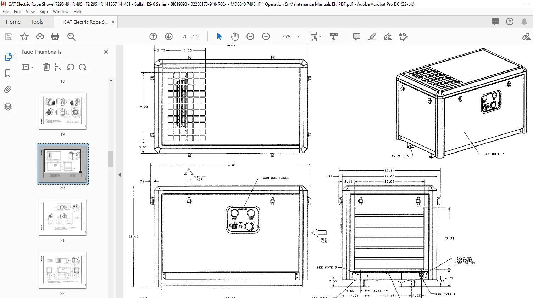533x298 pixels.
Task: Open the View menu
Action: pyautogui.click(x=30, y=12)
